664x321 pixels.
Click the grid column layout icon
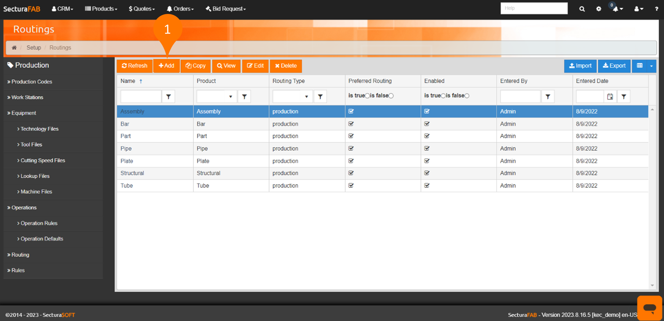640,66
